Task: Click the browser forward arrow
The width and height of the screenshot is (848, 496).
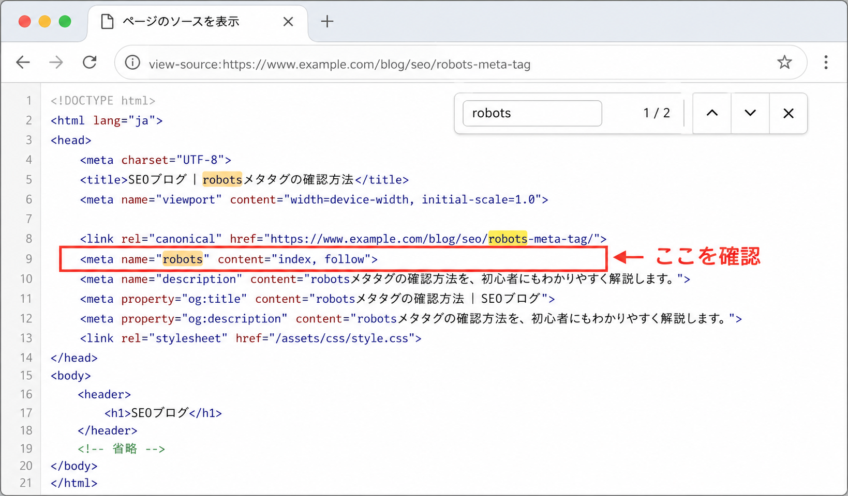Action: click(x=56, y=63)
